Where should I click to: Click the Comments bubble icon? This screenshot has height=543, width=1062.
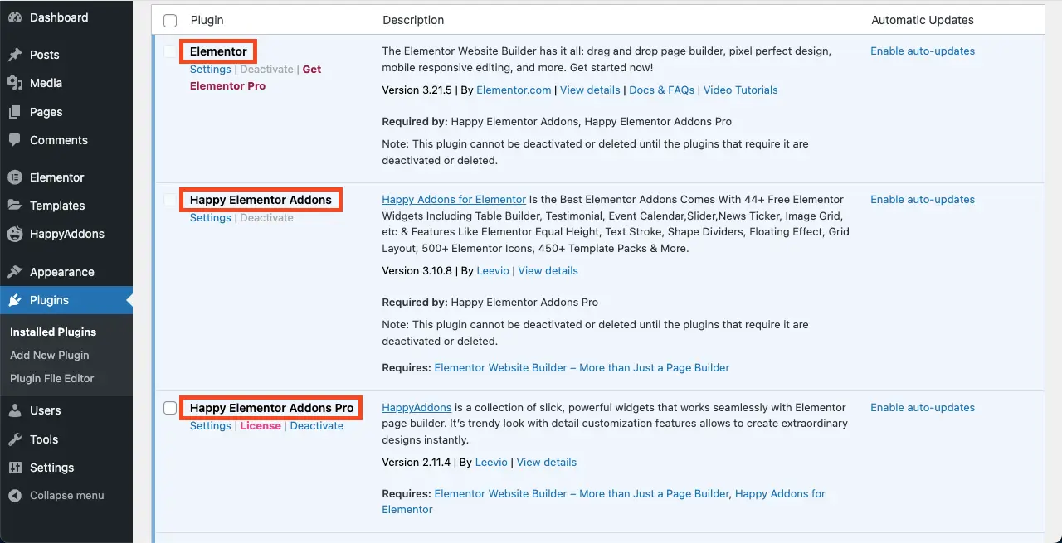coord(15,140)
